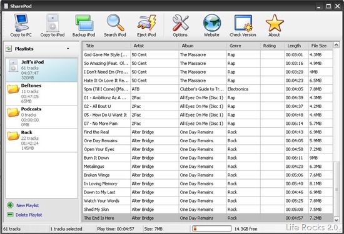Click the Playlists header icon
The width and height of the screenshot is (344, 234).
coord(9,49)
